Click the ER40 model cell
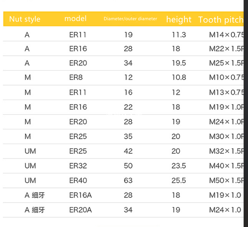Image resolution: width=248 pixels, height=227 pixels. 78,180
